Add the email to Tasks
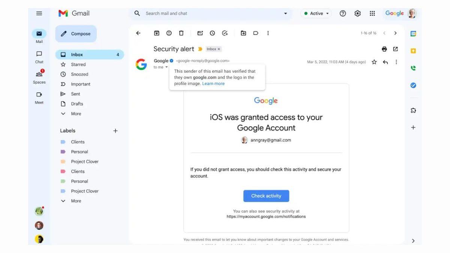Screen dimensions: 450x253 click(x=225, y=33)
